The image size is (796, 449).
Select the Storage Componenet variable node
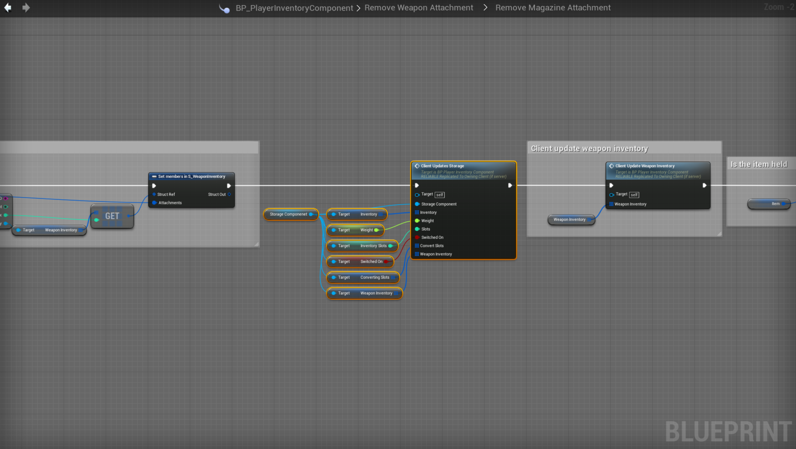coord(288,214)
